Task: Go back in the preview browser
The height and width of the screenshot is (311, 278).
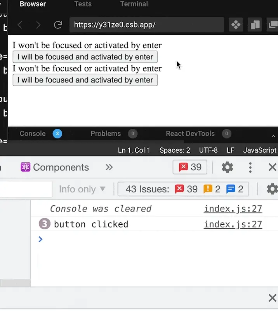Action: 20,25
